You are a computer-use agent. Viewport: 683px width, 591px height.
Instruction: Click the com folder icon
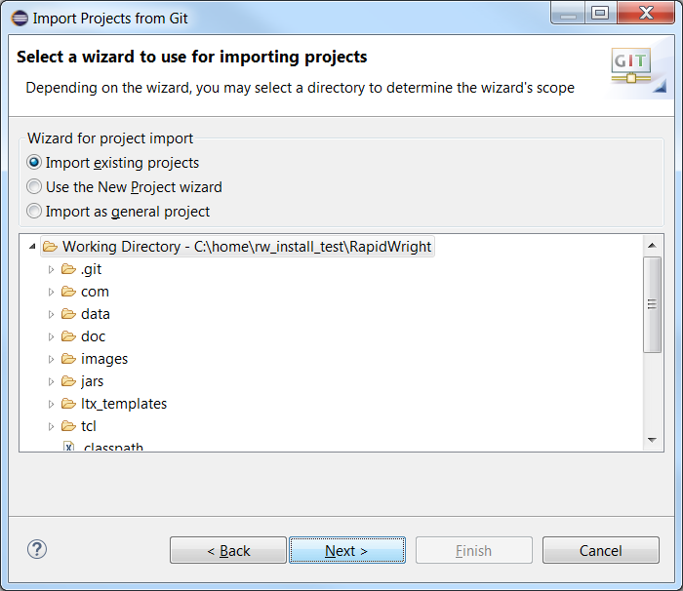coord(68,292)
